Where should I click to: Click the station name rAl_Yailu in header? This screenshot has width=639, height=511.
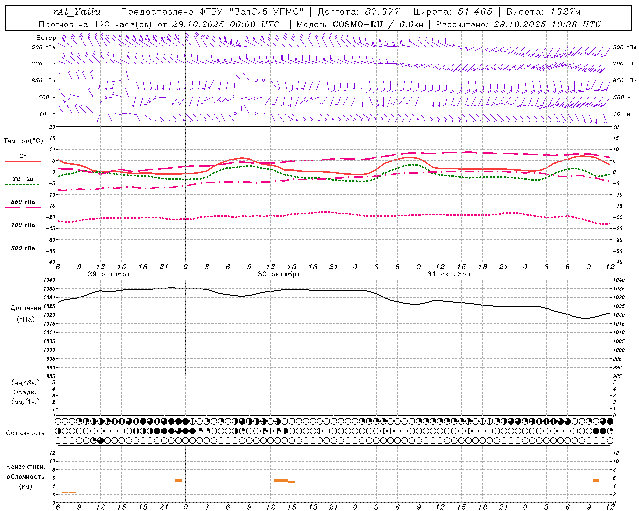77,12
